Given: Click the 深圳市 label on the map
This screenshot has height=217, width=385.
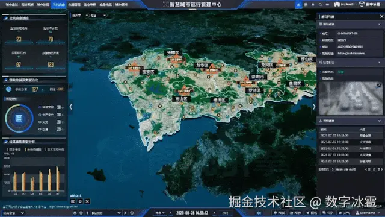Looking at the screenshot, I should pyautogui.click(x=258, y=77).
